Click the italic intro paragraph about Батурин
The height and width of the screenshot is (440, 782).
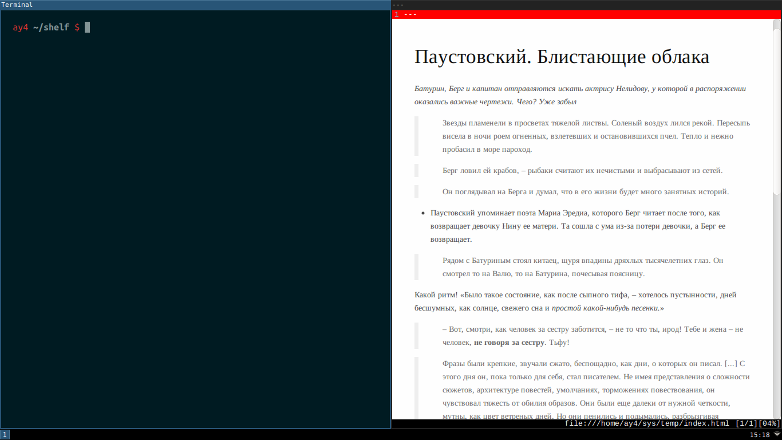pyautogui.click(x=580, y=95)
